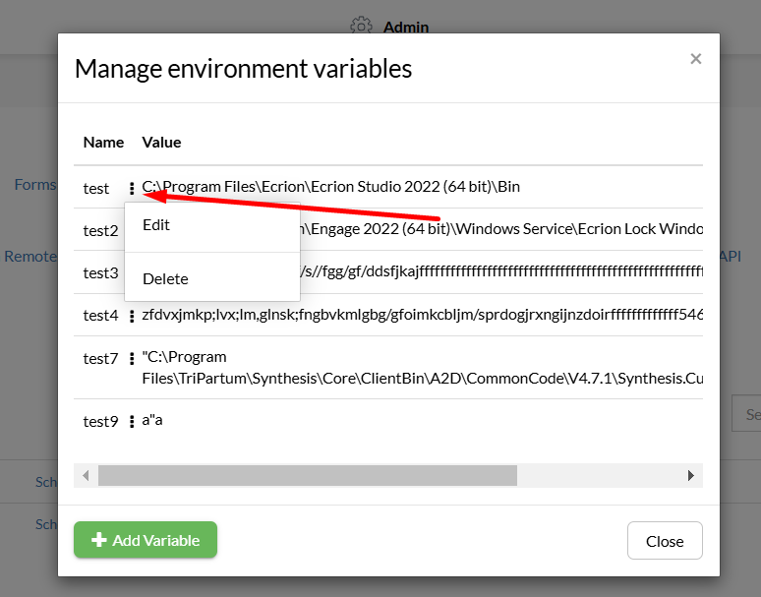Open the three-dot menu for test7
Image resolution: width=761 pixels, height=597 pixels.
coord(132,359)
